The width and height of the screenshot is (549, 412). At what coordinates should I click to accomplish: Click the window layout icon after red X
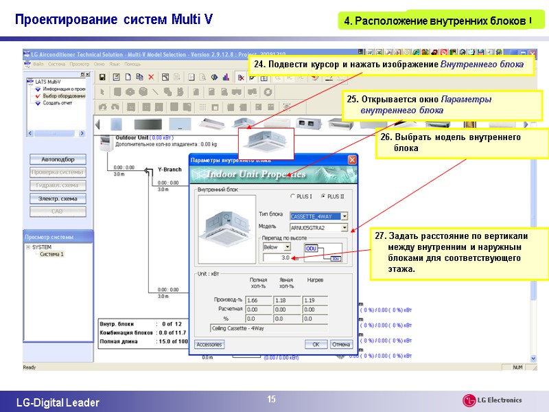click(165, 77)
